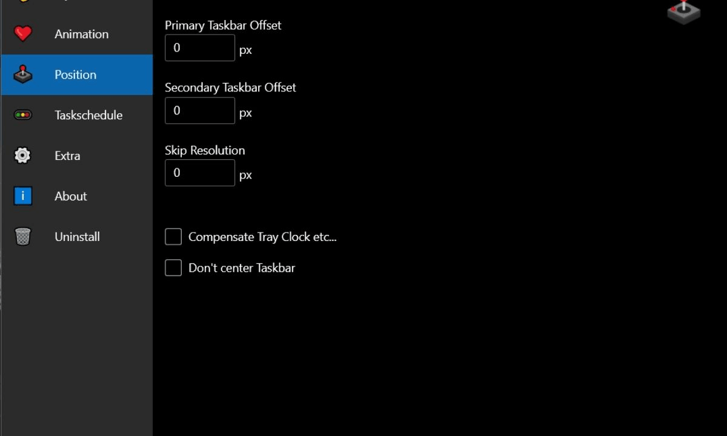Image resolution: width=727 pixels, height=436 pixels.
Task: Click the traffic light Taskschedule icon
Action: click(23, 115)
